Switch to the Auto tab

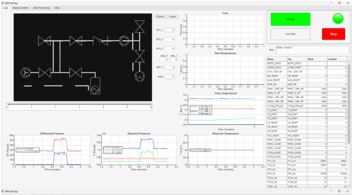coord(5,8)
